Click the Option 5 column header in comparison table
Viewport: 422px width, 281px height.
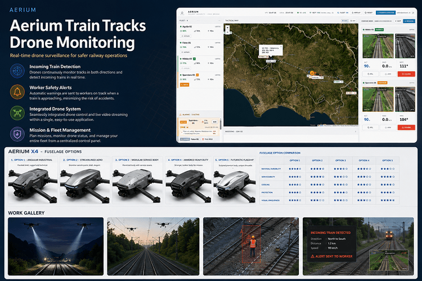point(388,160)
